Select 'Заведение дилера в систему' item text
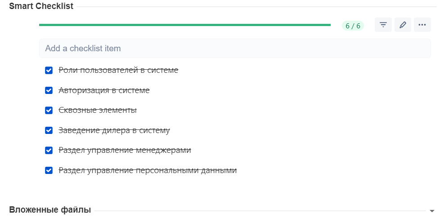444x218 pixels. coord(114,130)
